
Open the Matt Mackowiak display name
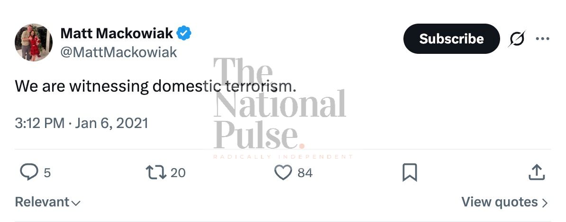pyautogui.click(x=117, y=34)
